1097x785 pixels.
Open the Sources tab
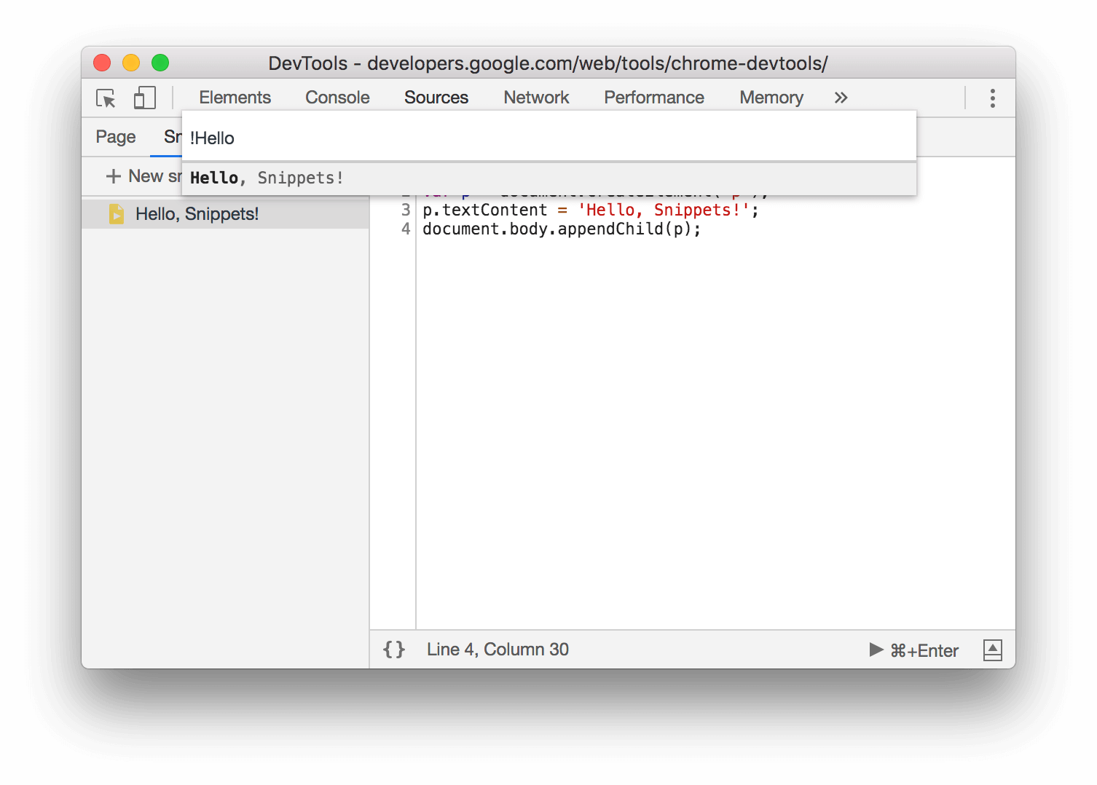pyautogui.click(x=436, y=98)
